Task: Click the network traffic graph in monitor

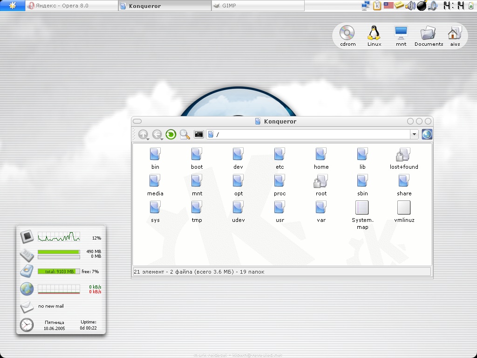Action: [x=59, y=289]
